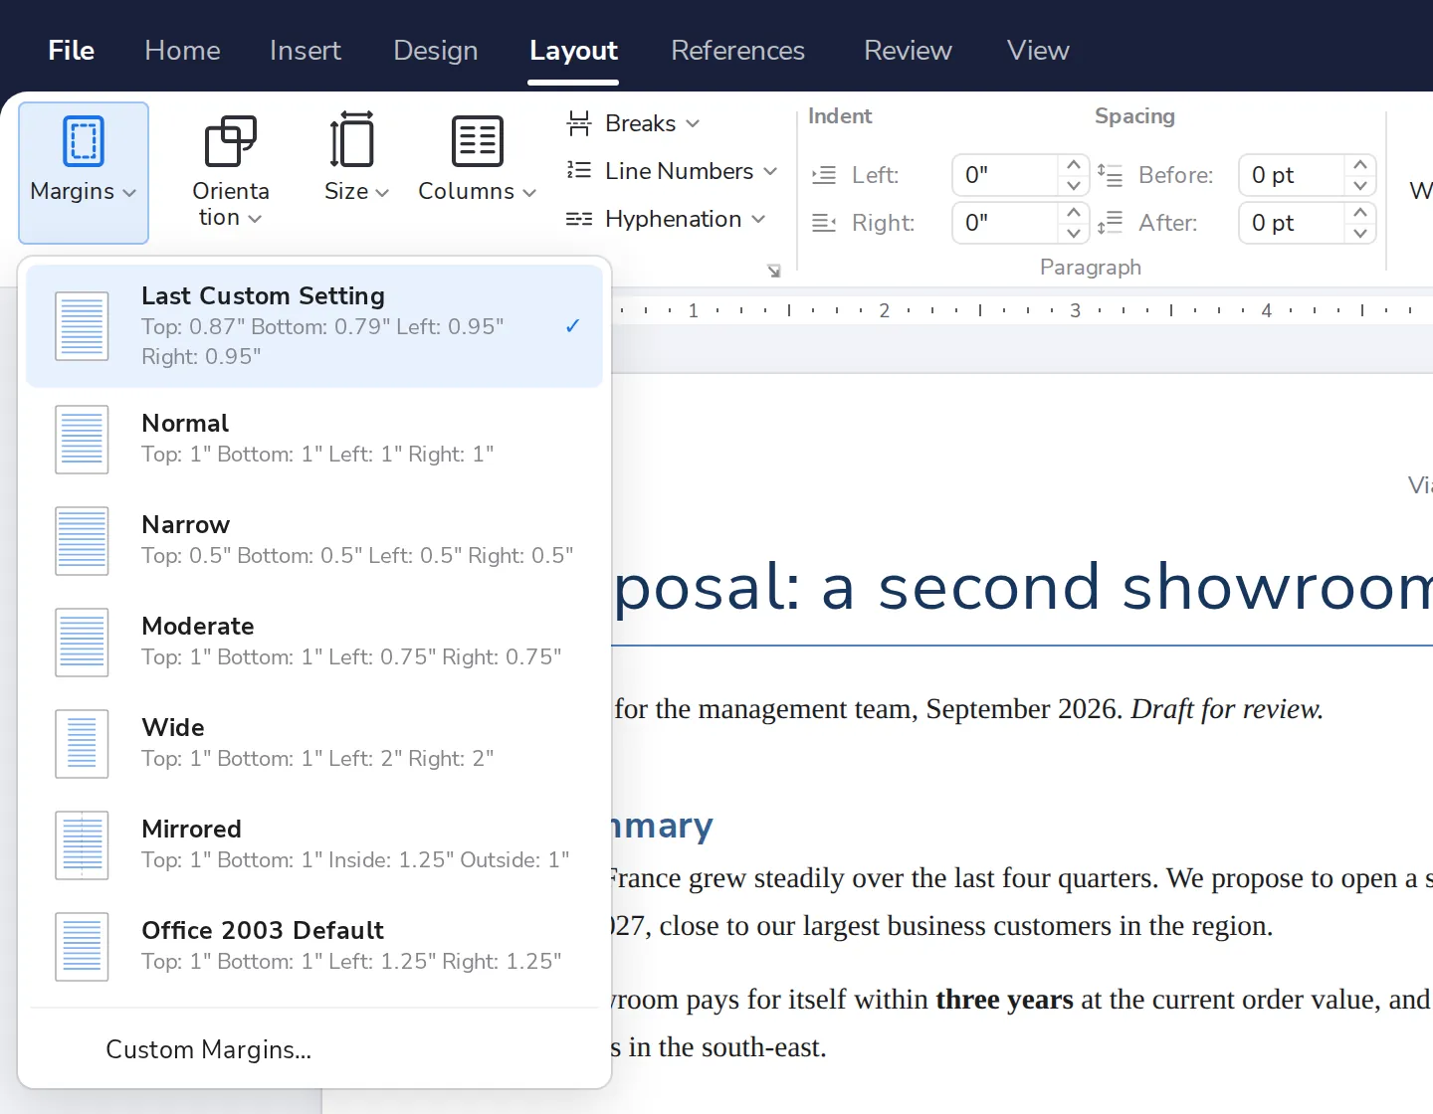Viewport: 1433px width, 1114px height.
Task: Click the Indent Right icon
Action: 824,224
